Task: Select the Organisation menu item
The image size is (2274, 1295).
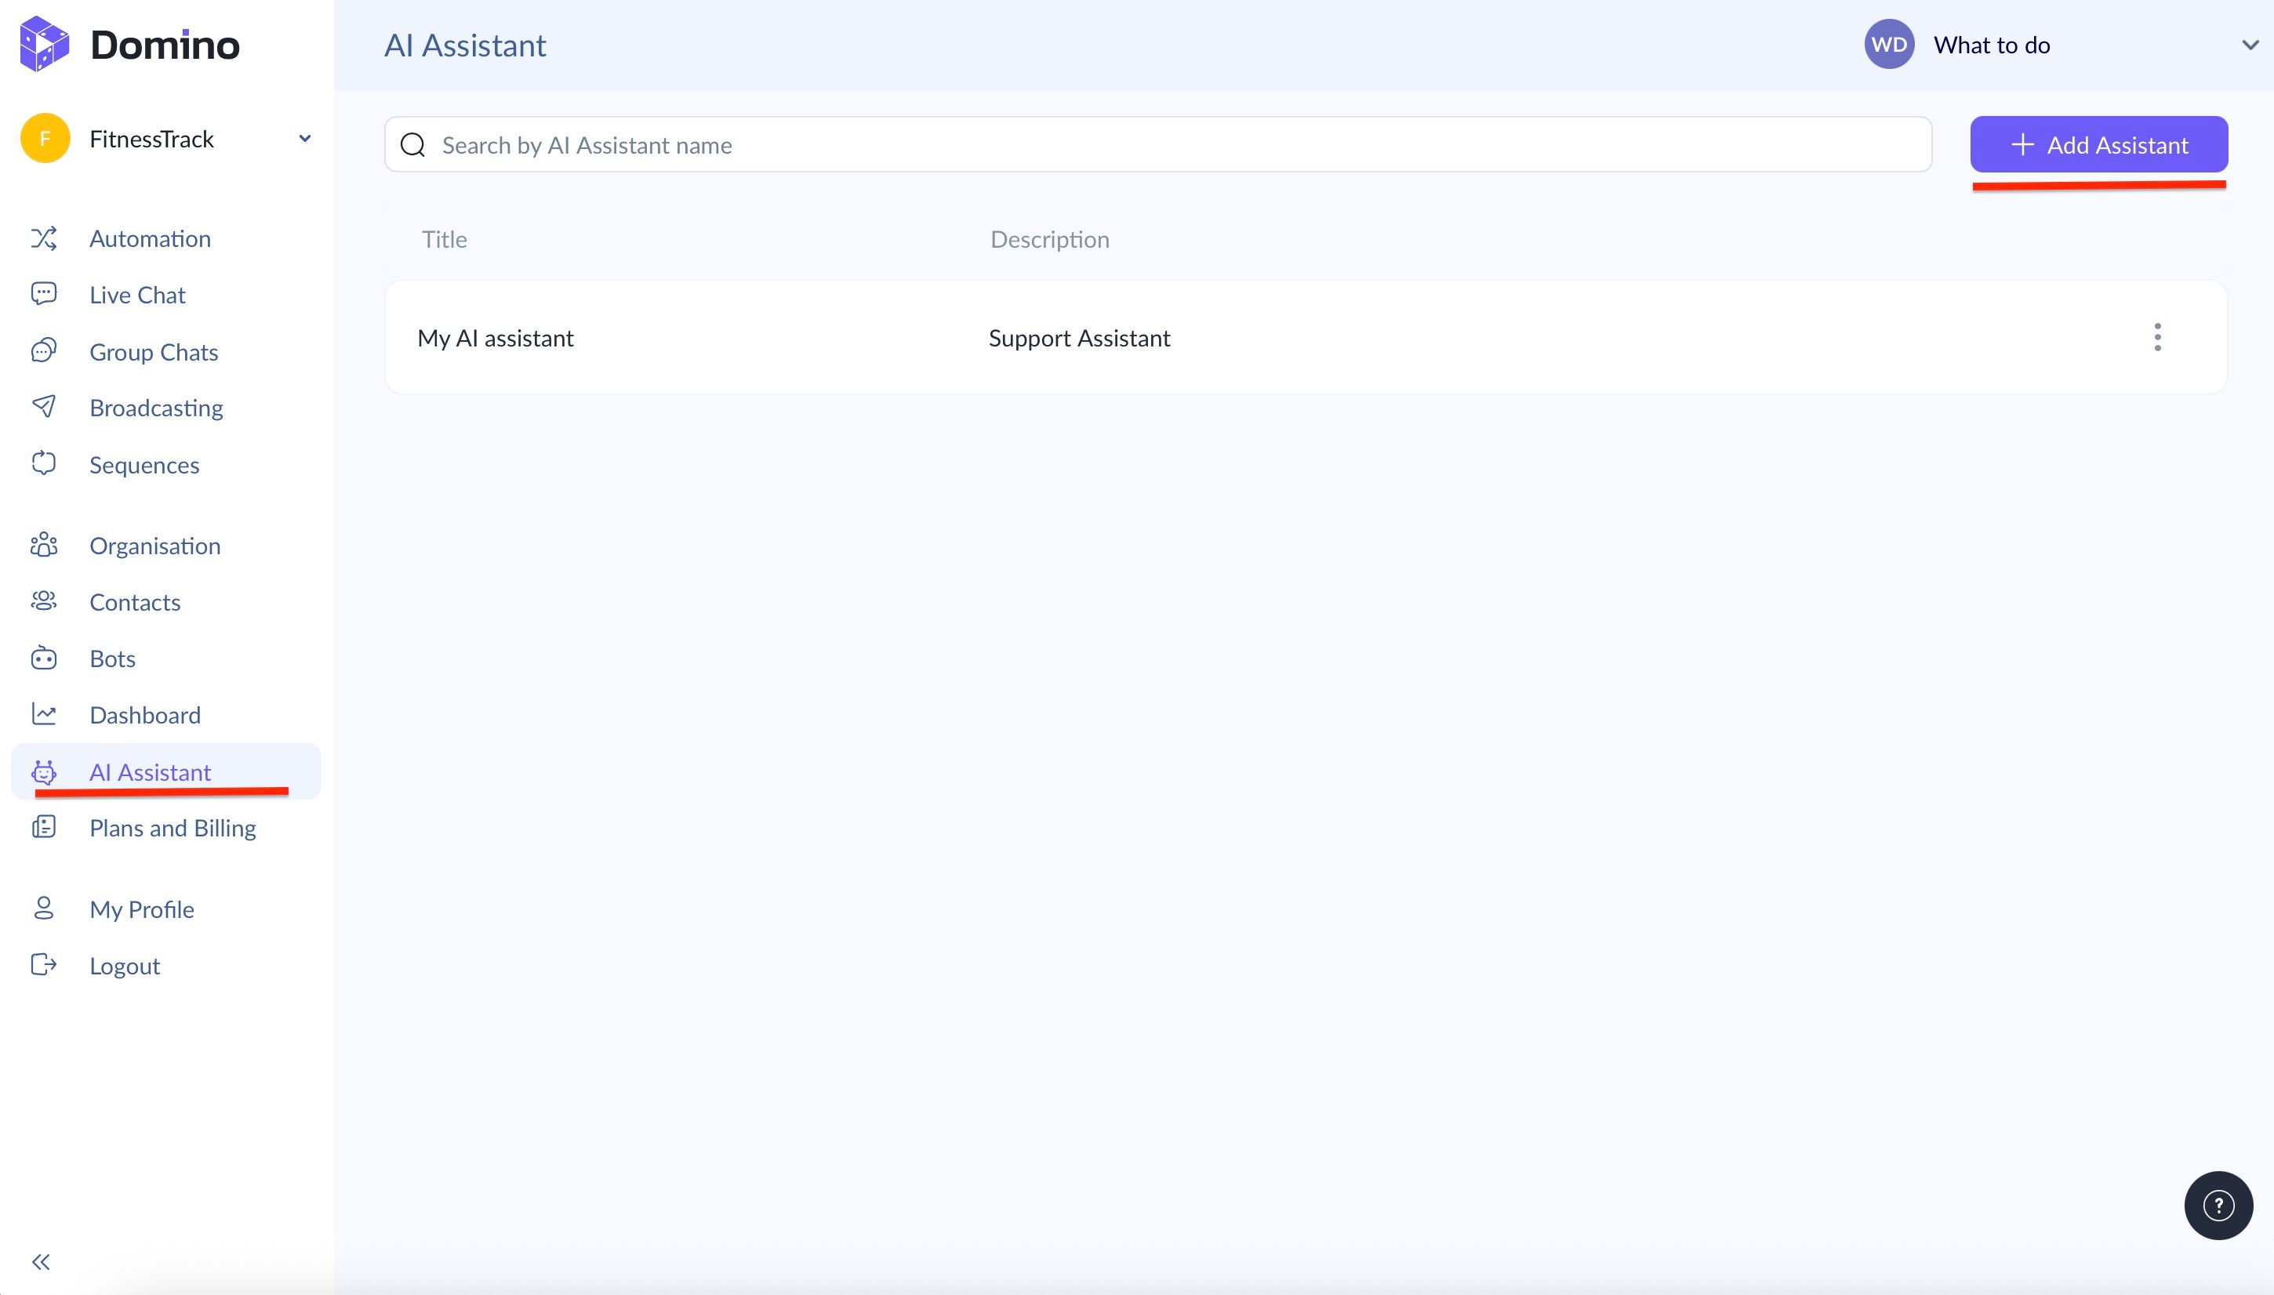Action: tap(154, 546)
